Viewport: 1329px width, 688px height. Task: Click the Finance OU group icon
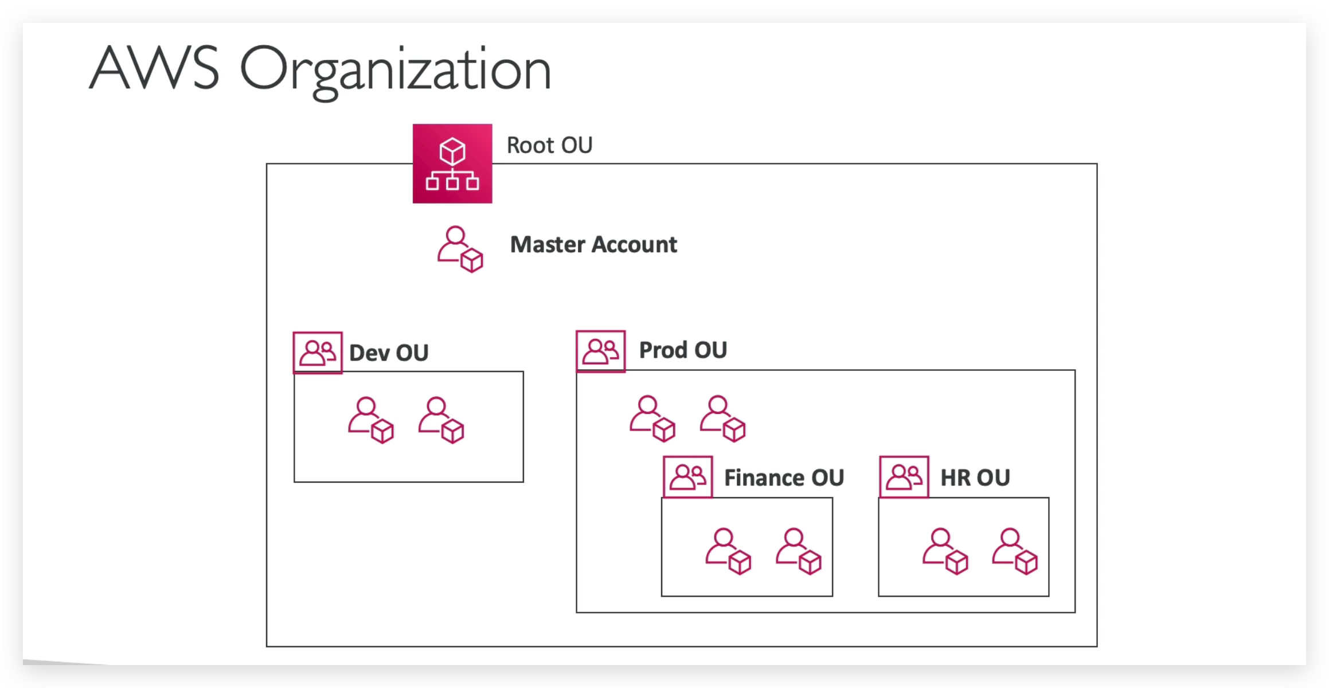(687, 477)
